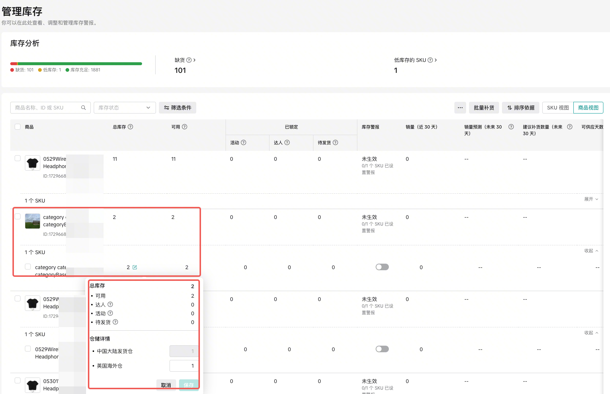Click the 英国海外仓 quantity input field
Screen dimensions: 610x394
184,366
